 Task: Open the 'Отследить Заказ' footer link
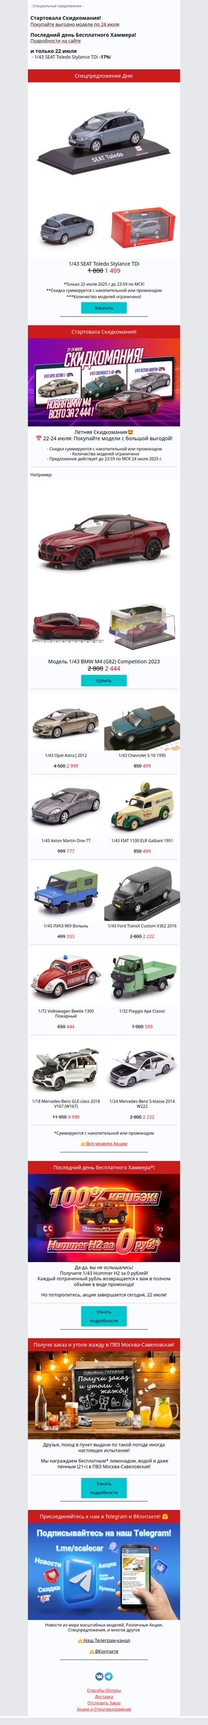pos(103,1703)
